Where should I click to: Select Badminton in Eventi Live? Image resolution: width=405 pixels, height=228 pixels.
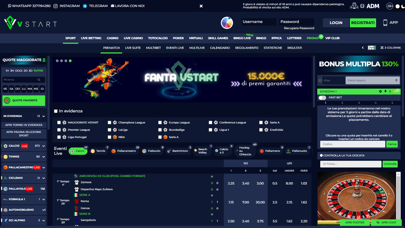tap(178, 151)
